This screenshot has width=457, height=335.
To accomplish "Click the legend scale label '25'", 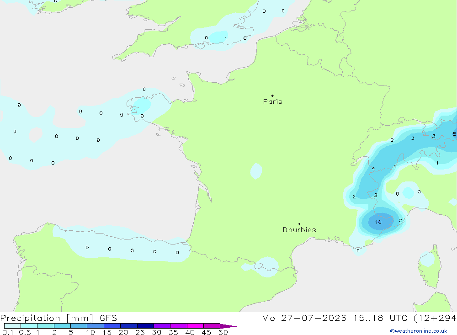I will 140,332.
